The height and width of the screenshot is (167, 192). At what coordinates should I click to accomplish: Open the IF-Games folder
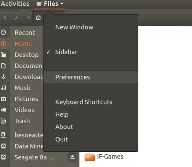pos(104,157)
